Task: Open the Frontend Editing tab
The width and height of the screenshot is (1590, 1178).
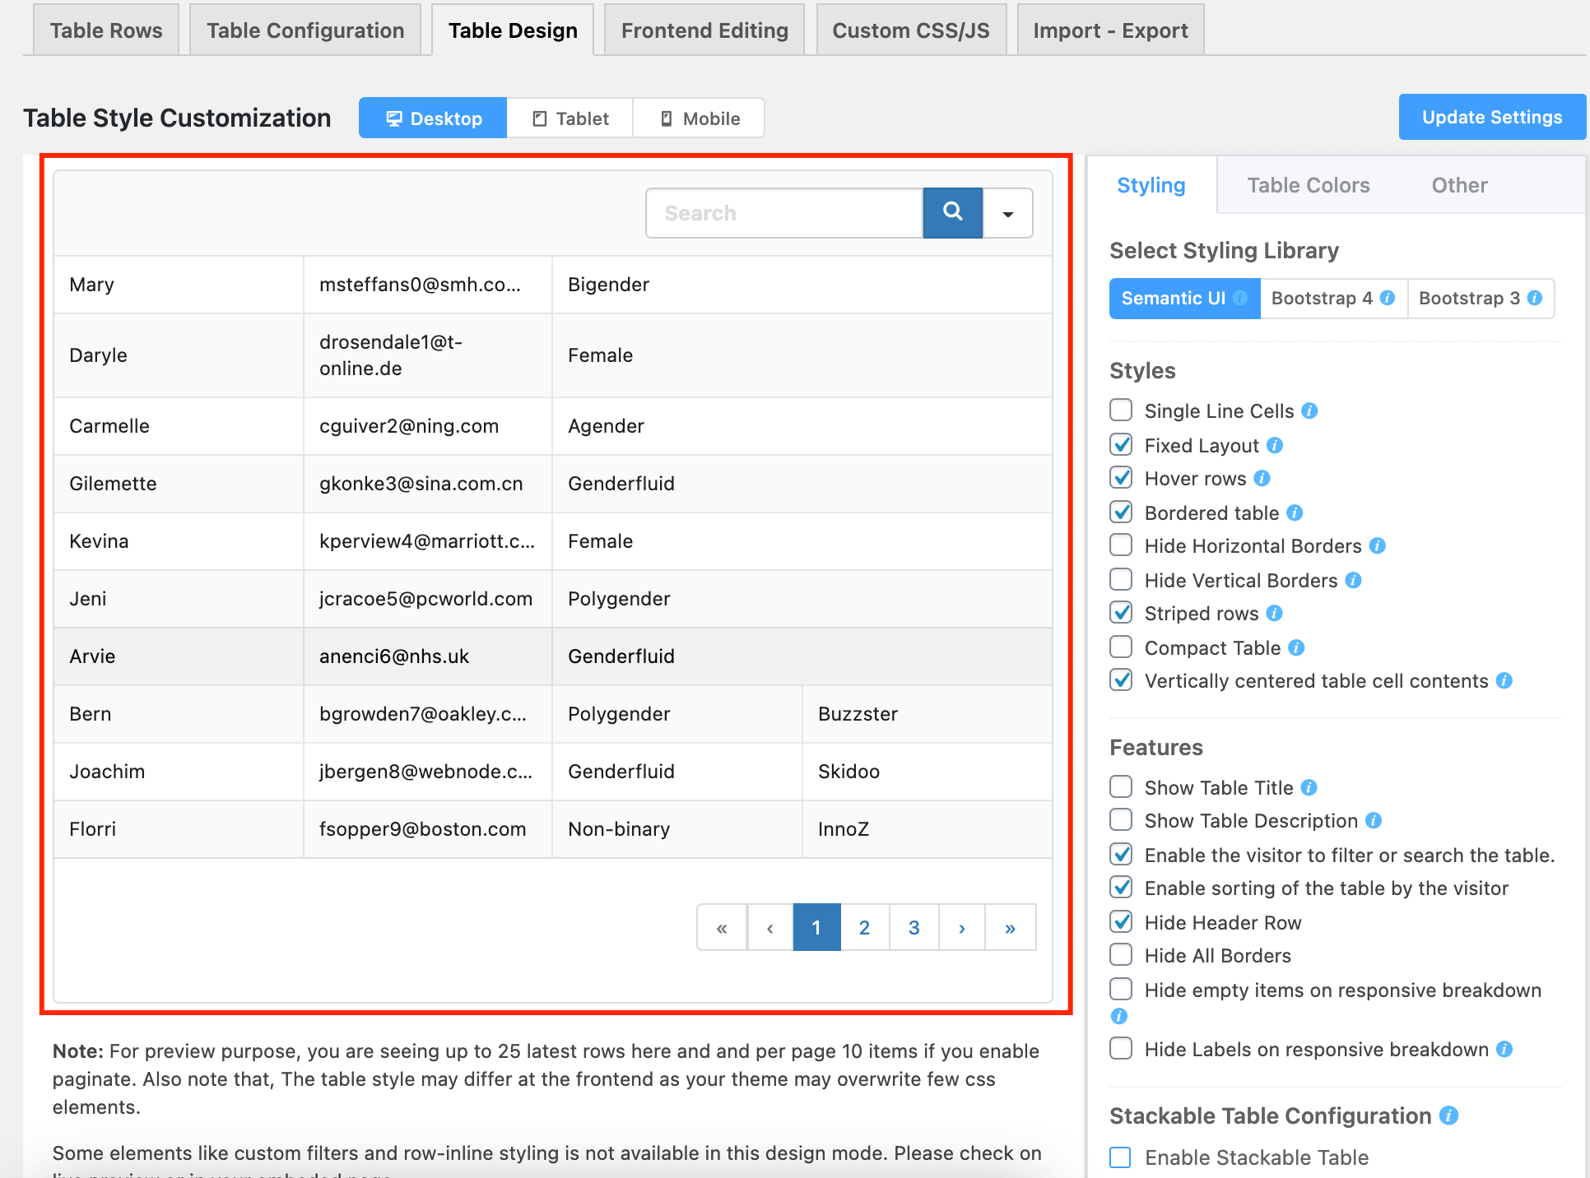Action: coord(704,30)
